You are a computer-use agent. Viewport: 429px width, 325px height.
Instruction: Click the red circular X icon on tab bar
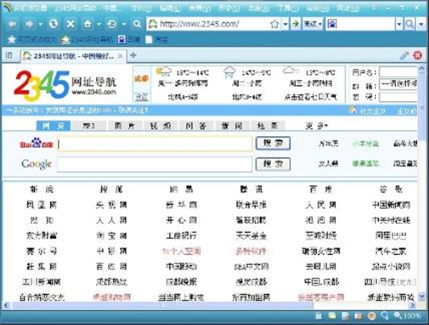[418, 56]
